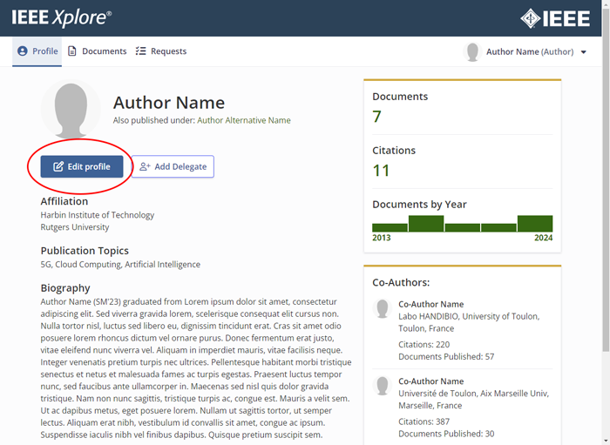Click the Documents by Year bar chart
Viewport: 610px width, 445px height.
click(x=462, y=224)
